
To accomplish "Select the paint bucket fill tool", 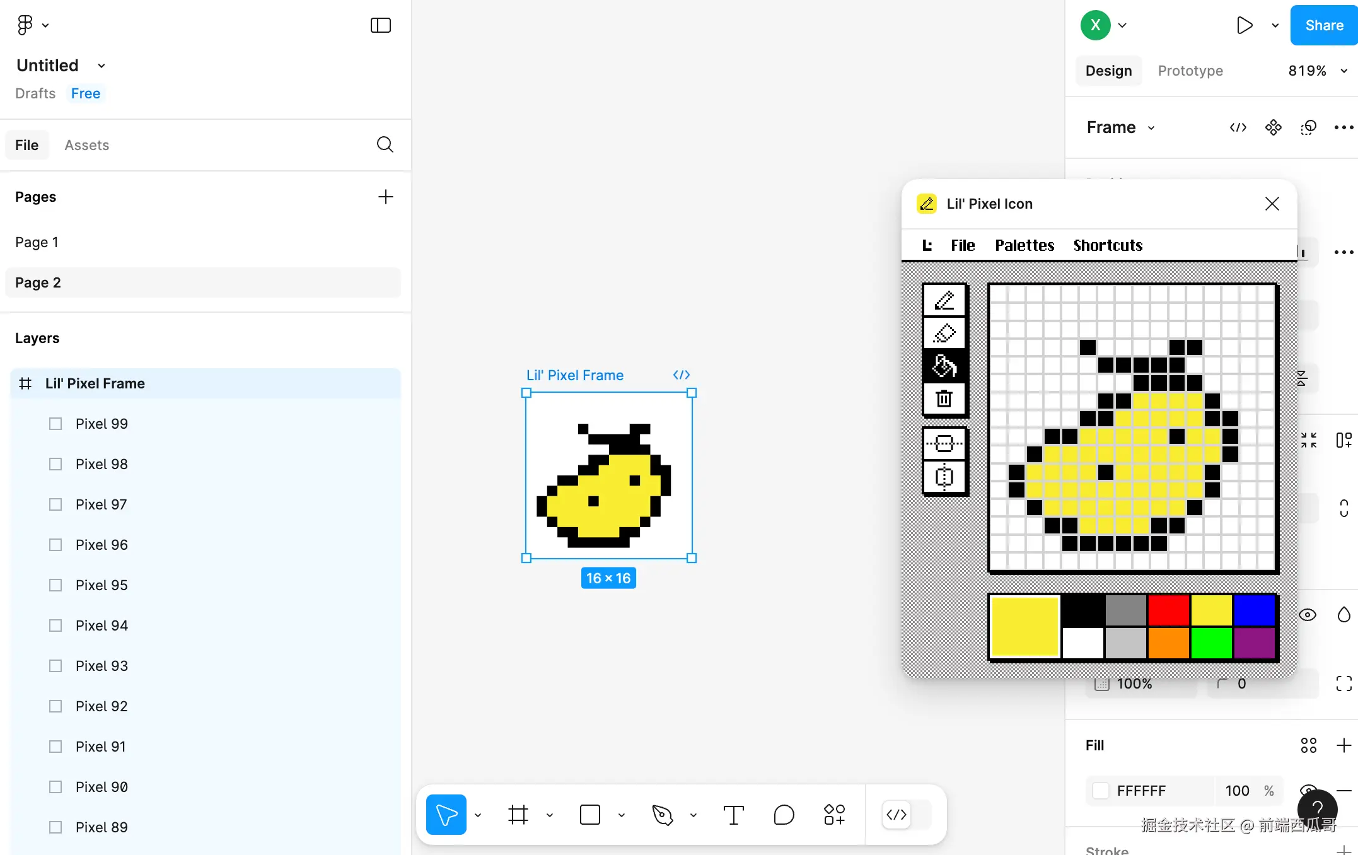I will tap(944, 366).
